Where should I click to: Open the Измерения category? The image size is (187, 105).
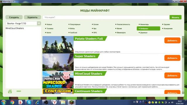tap(168, 29)
